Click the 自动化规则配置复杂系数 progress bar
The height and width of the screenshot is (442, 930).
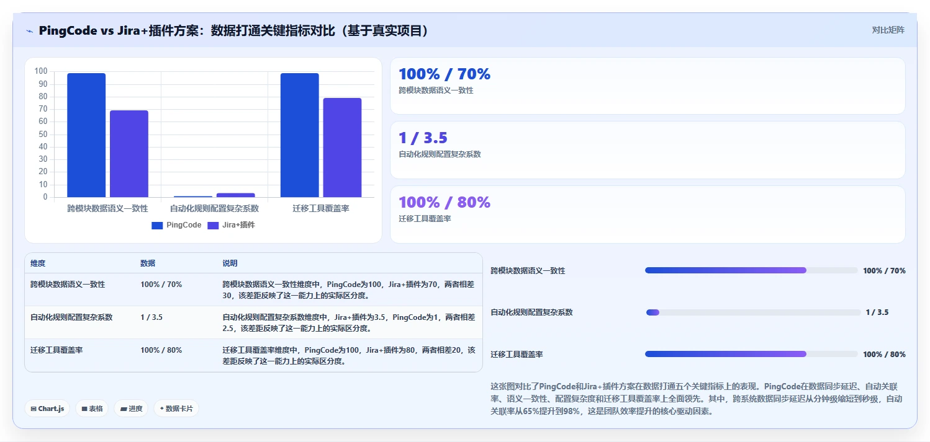tap(753, 312)
